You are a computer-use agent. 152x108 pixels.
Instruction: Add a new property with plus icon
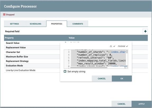[145, 31]
